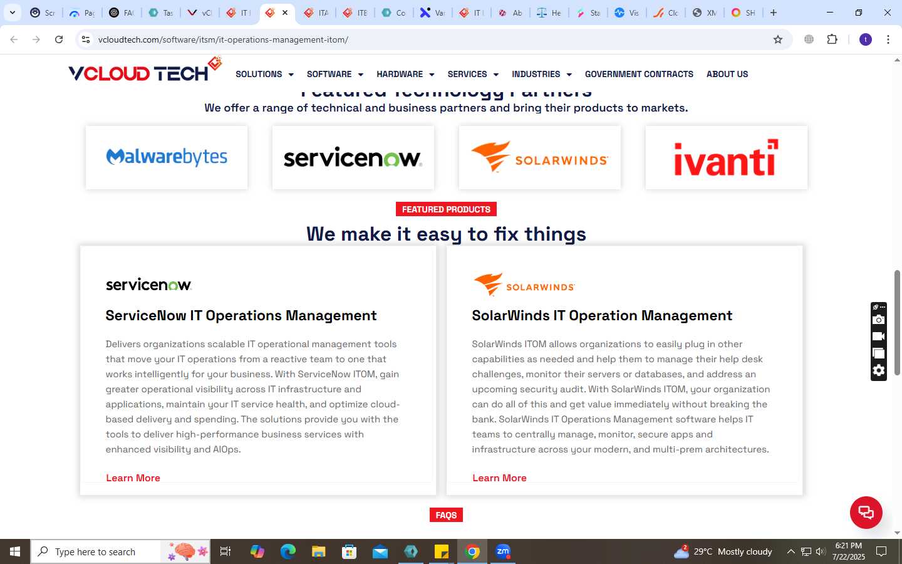Click Learn More under ServiceNow ITOM
This screenshot has width=902, height=564.
coord(133,478)
